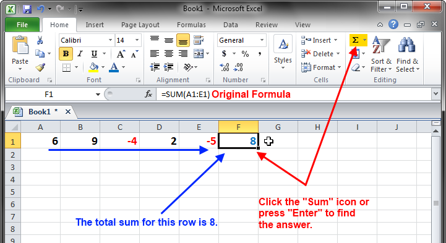
Task: Switch to the Page Layout tab
Action: 140,25
